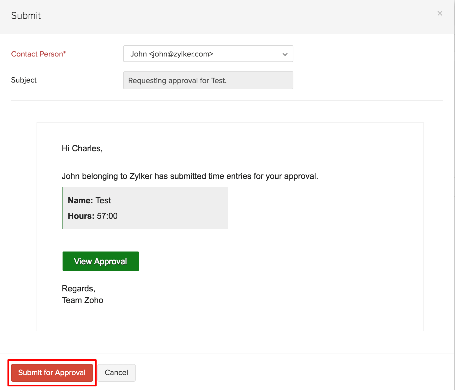Click the Subject label
455x390 pixels.
tap(24, 80)
